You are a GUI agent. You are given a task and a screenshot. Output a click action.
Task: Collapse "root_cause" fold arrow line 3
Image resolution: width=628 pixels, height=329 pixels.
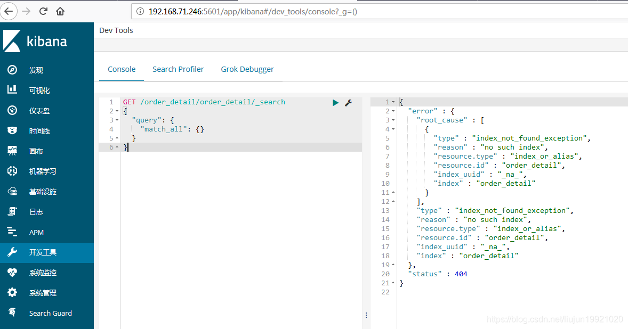tap(393, 120)
